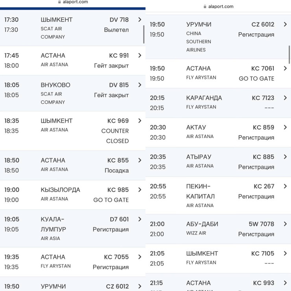
Task: Open DV 815 Внуково flight details arrow
Action: point(140,85)
